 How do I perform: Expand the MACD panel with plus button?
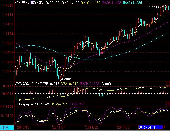tap(168, 84)
